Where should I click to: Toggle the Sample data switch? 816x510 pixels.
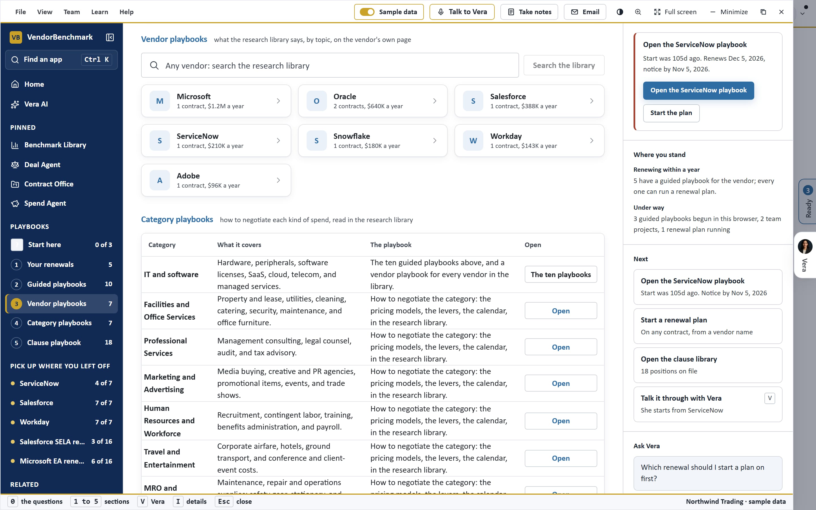pyautogui.click(x=367, y=12)
